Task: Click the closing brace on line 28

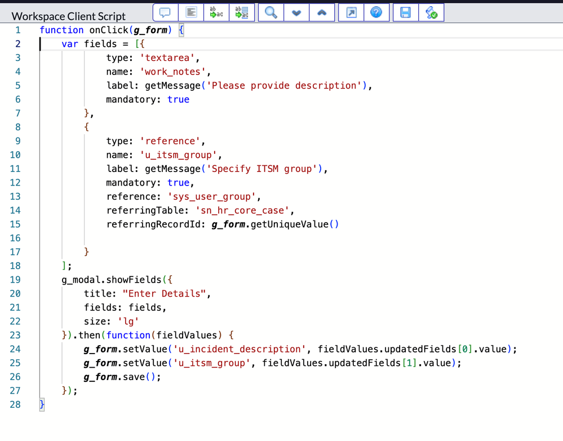Action: coord(42,404)
